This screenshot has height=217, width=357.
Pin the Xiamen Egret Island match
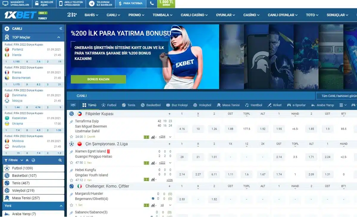[71, 152]
